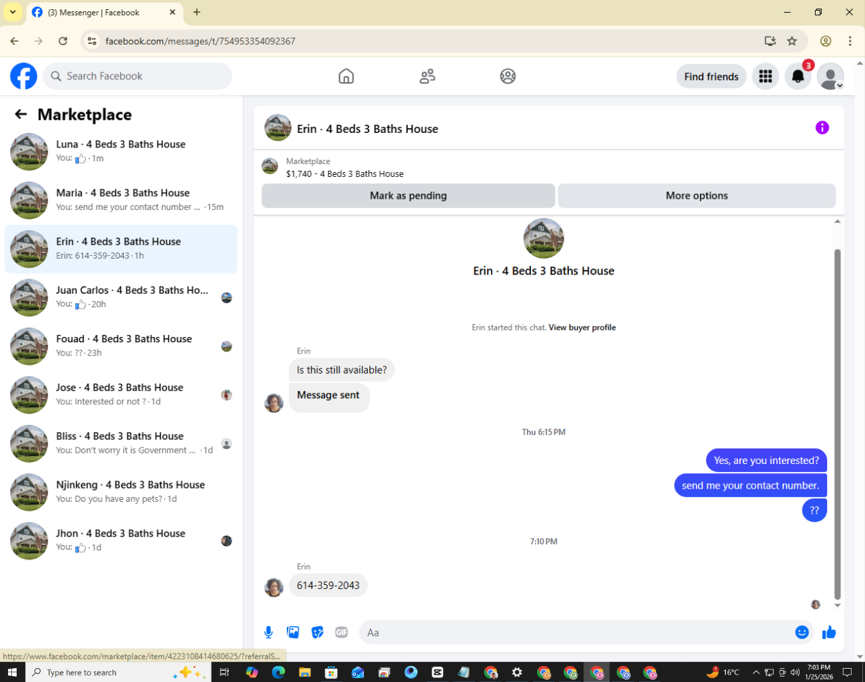This screenshot has height=682, width=865.
Task: Open Microsoft Store from the taskbar
Action: [x=331, y=672]
